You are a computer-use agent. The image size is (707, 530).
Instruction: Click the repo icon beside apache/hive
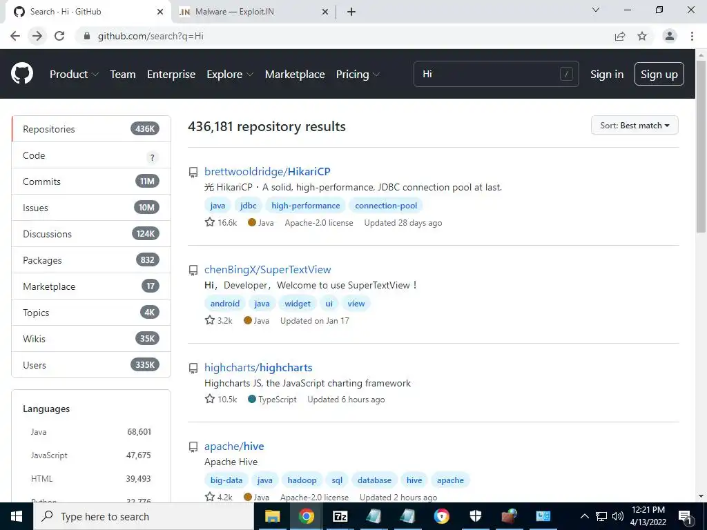coord(193,446)
